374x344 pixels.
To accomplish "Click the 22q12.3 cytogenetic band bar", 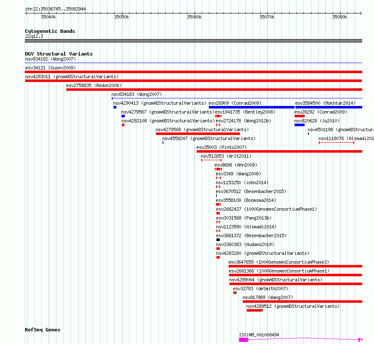I will [x=193, y=41].
